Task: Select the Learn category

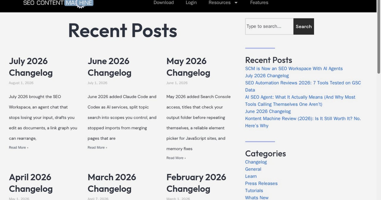Action: 251,176
